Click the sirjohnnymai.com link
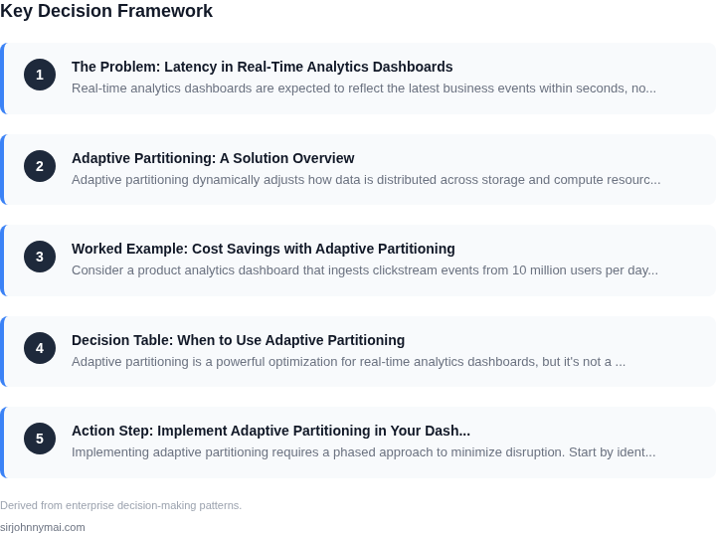Viewport: 716px width, 534px height. (43, 527)
